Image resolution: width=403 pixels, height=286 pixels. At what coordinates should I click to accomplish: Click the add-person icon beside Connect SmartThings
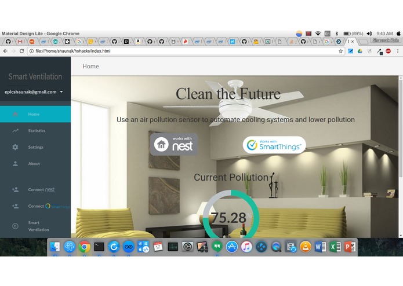tap(15, 206)
